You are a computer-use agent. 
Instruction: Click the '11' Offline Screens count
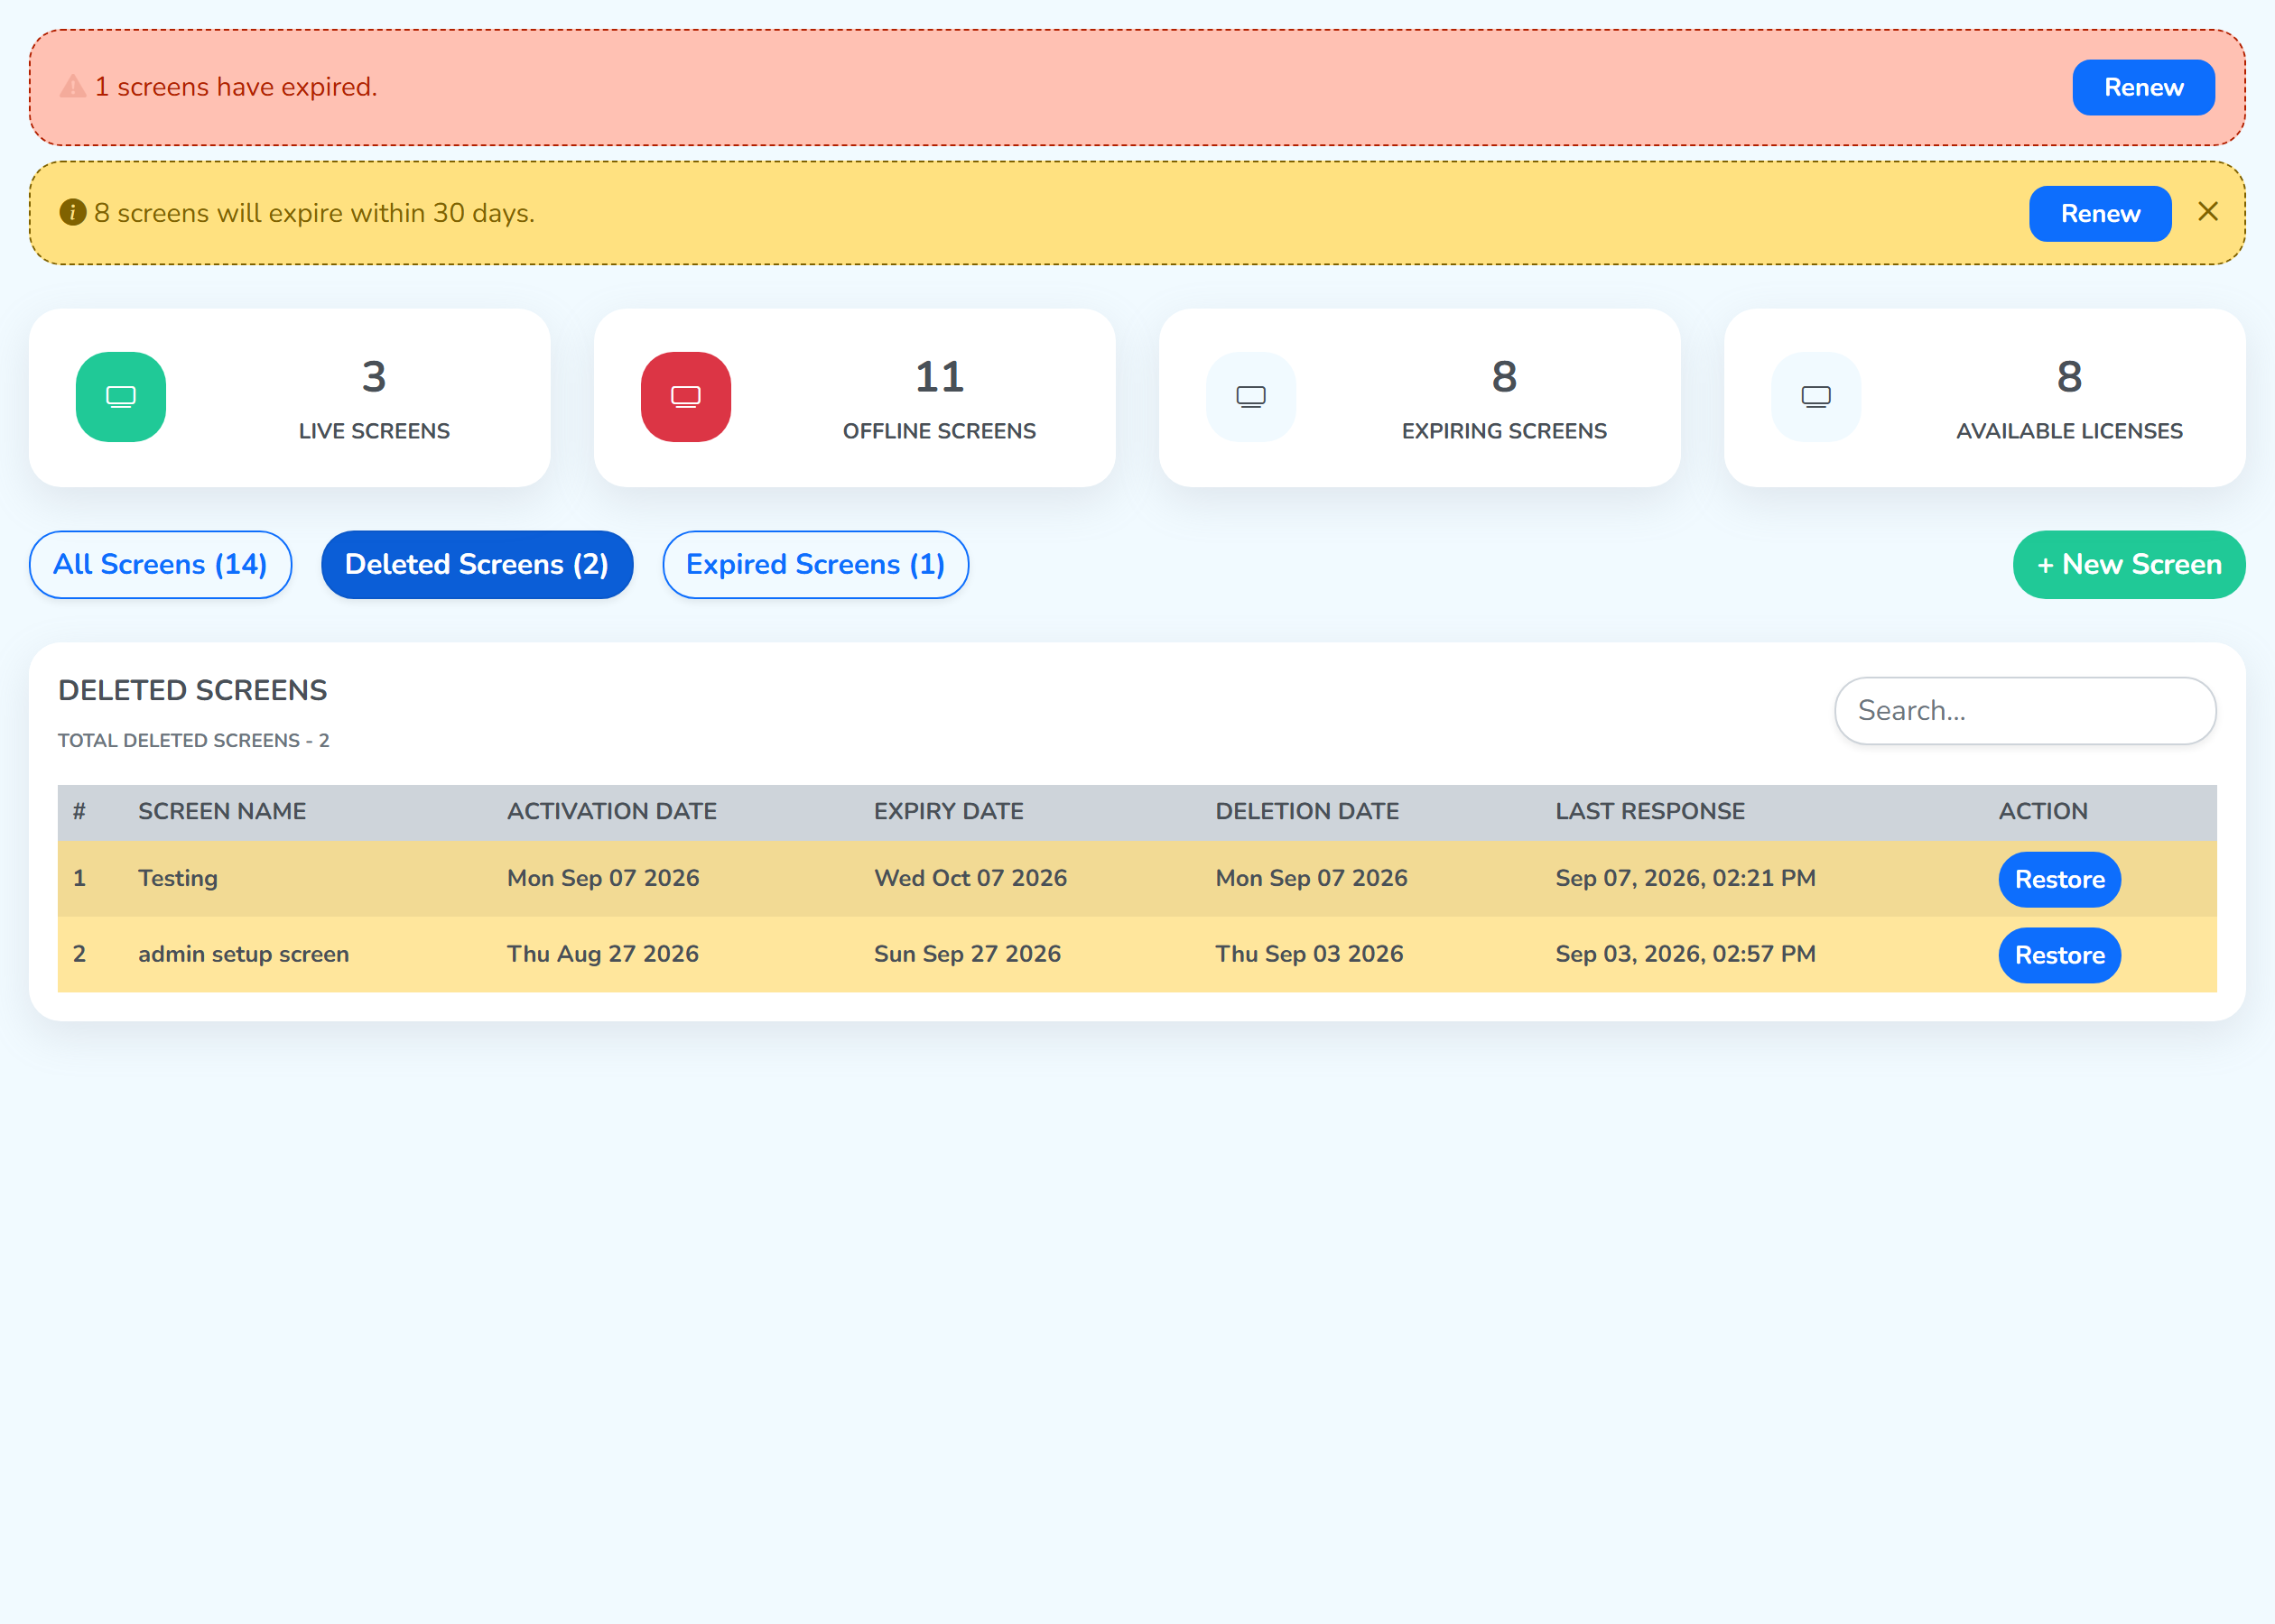pyautogui.click(x=940, y=377)
